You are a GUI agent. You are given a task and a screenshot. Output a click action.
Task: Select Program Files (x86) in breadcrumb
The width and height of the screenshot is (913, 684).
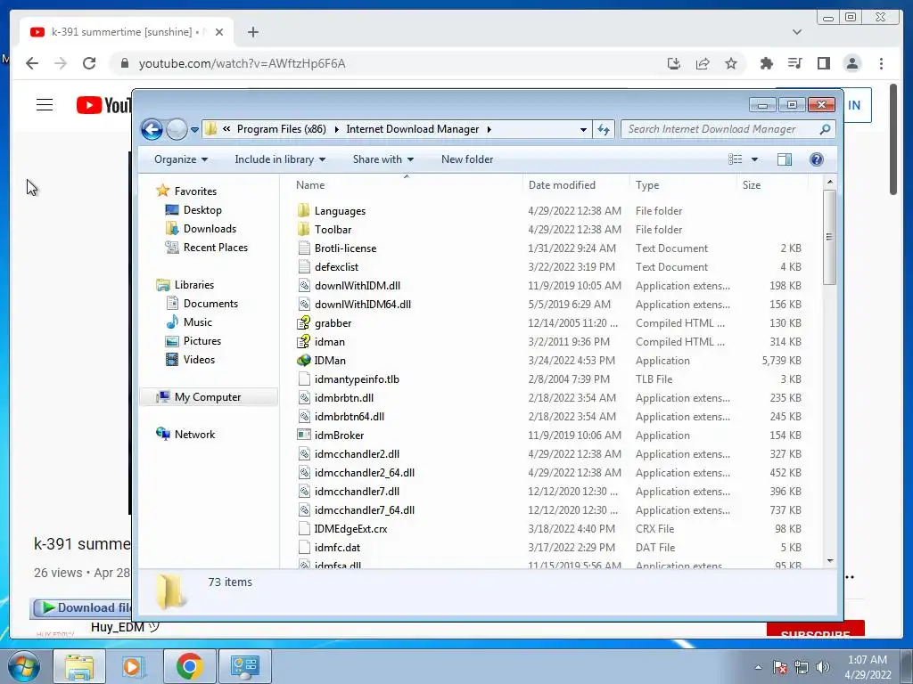281,129
